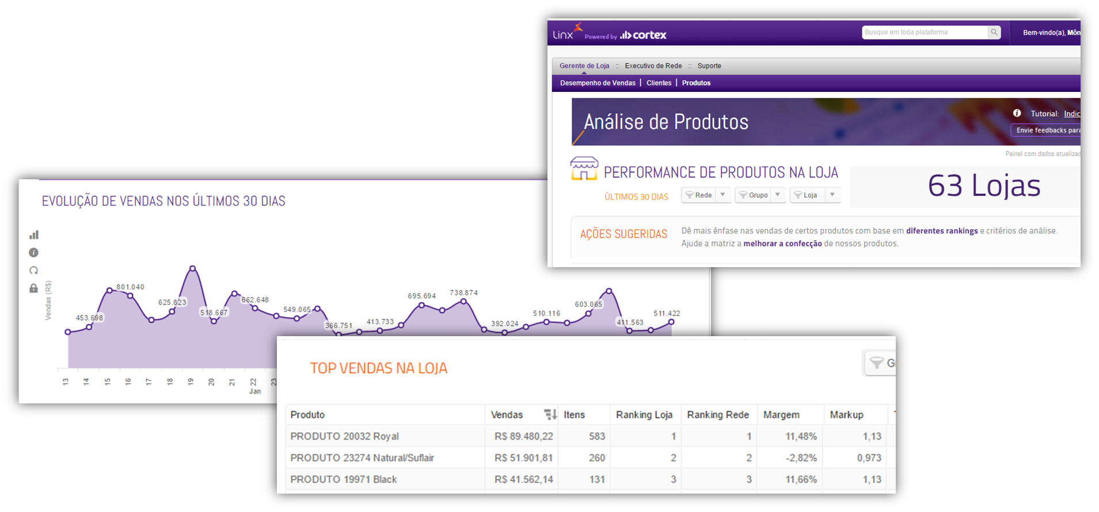
Task: Click the R$ 41.562,14 sales value
Action: 523,479
